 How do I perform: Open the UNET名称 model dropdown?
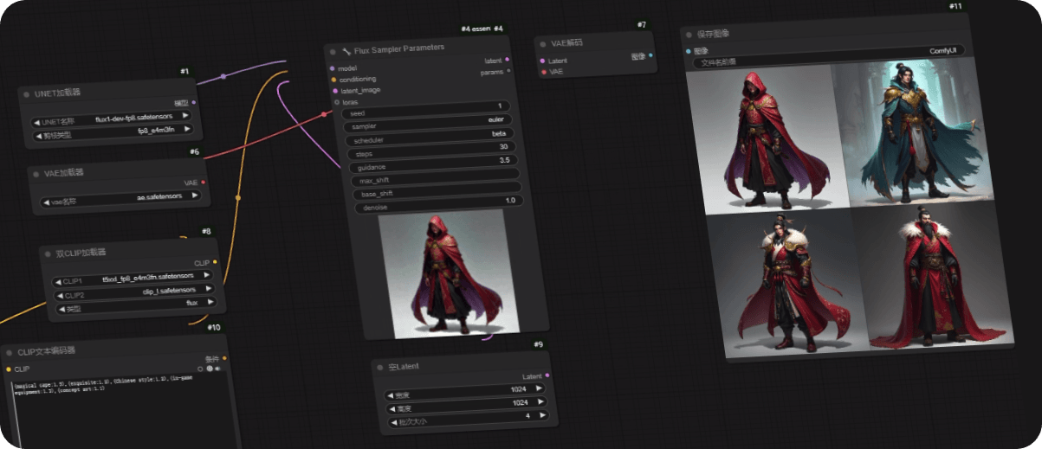pyautogui.click(x=112, y=119)
